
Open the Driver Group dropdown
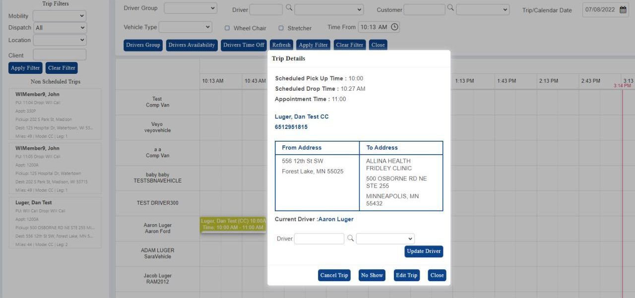click(x=190, y=8)
